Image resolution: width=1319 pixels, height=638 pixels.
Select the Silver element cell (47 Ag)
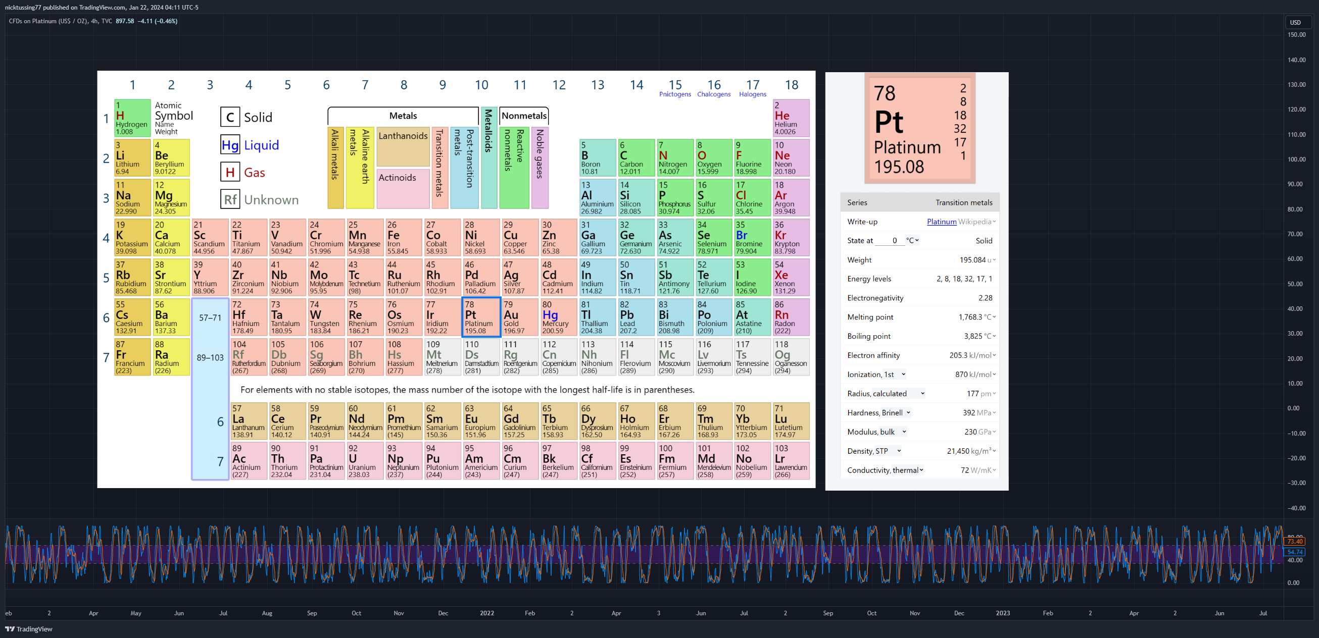[520, 277]
